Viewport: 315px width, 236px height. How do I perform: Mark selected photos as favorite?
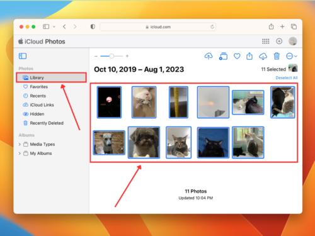click(x=237, y=56)
